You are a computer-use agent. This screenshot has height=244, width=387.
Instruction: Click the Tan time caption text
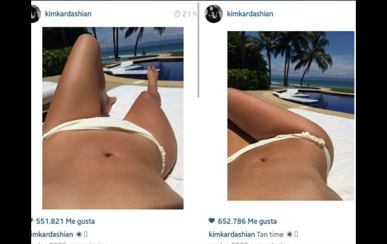click(270, 234)
